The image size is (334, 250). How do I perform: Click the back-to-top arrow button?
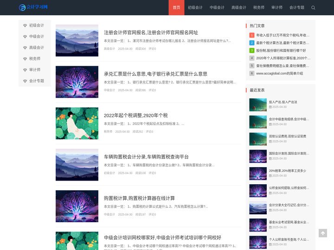pos(323,233)
